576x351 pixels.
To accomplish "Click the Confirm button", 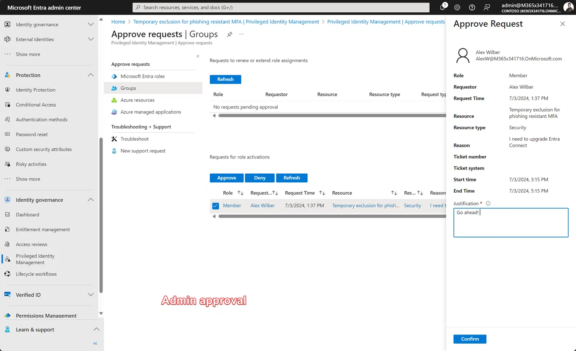I will (470, 339).
